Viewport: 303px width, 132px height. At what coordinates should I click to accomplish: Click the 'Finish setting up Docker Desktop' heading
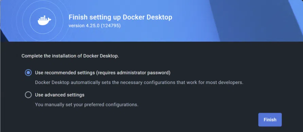point(120,17)
